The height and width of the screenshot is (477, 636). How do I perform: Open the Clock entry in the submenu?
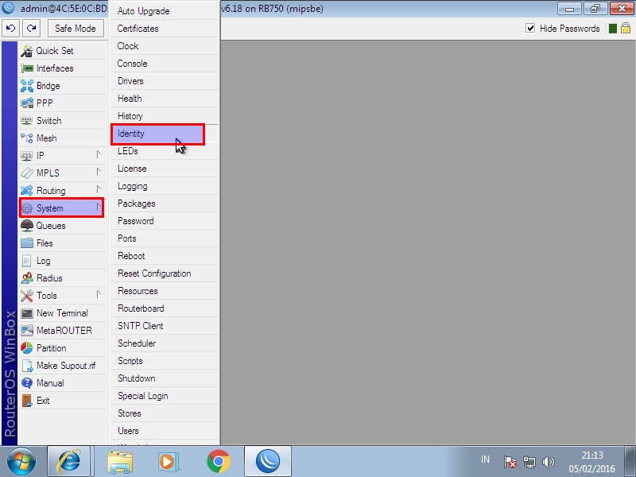tap(165, 46)
